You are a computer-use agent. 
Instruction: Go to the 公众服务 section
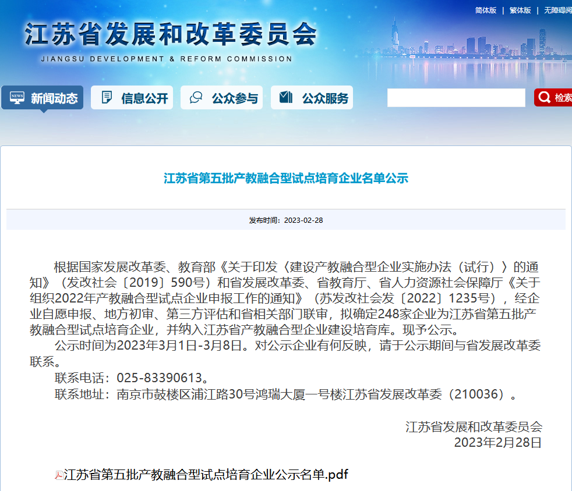tap(324, 98)
